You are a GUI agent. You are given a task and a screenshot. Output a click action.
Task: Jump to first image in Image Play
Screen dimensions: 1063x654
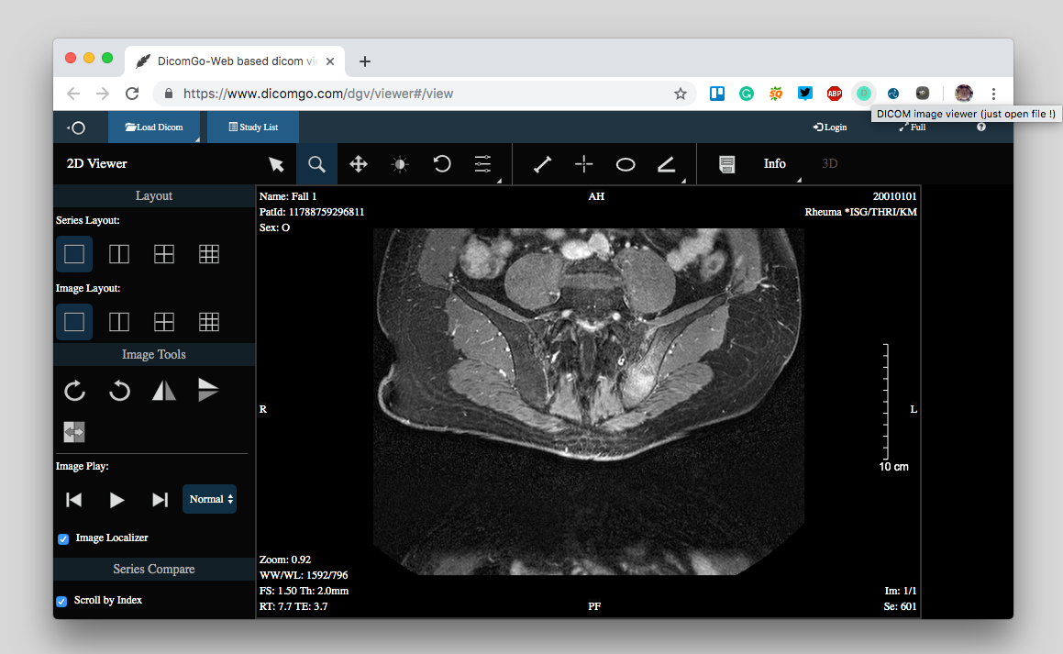click(x=74, y=500)
